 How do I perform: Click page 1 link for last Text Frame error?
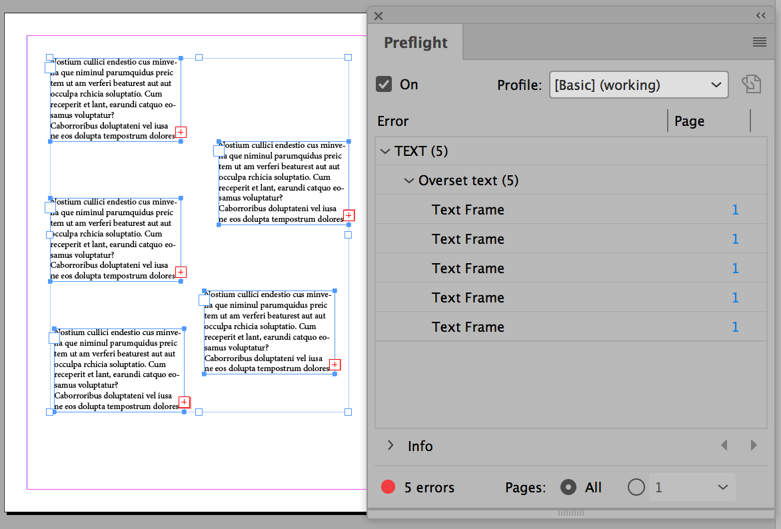point(735,326)
